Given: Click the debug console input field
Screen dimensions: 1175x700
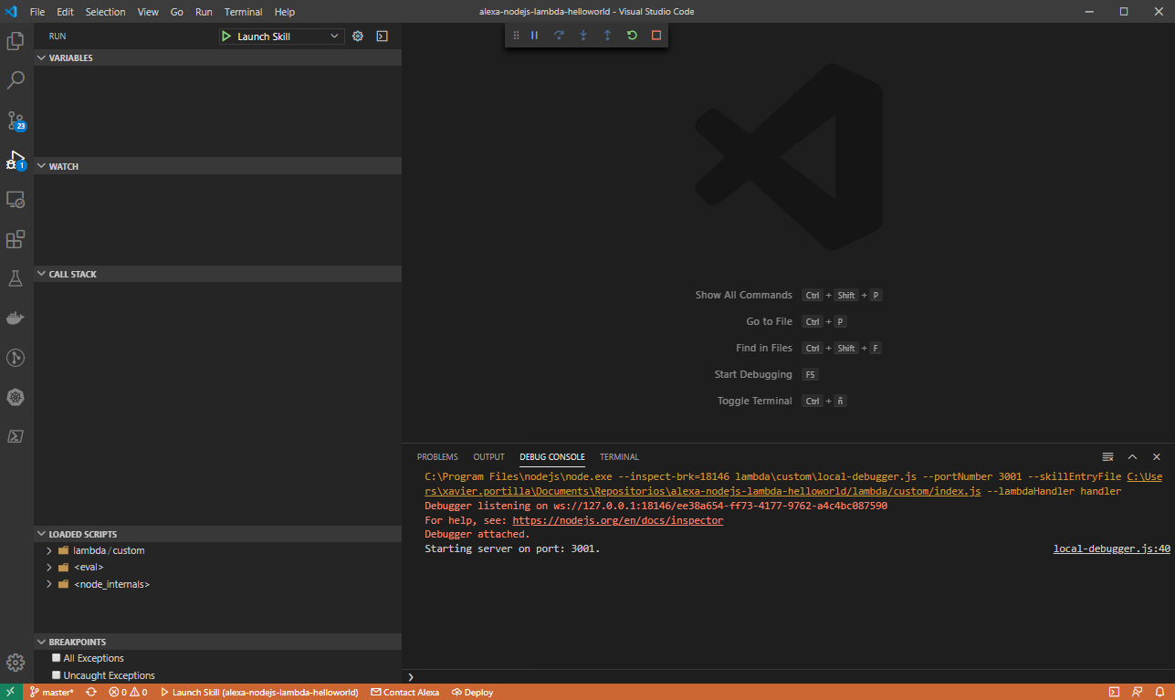Looking at the screenshot, I should tap(790, 676).
